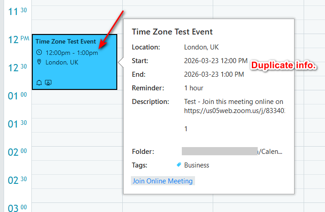Click the location pin icon in the event

pyautogui.click(x=39, y=62)
